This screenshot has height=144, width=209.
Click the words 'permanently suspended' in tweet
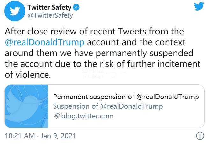pyautogui.click(x=145, y=53)
